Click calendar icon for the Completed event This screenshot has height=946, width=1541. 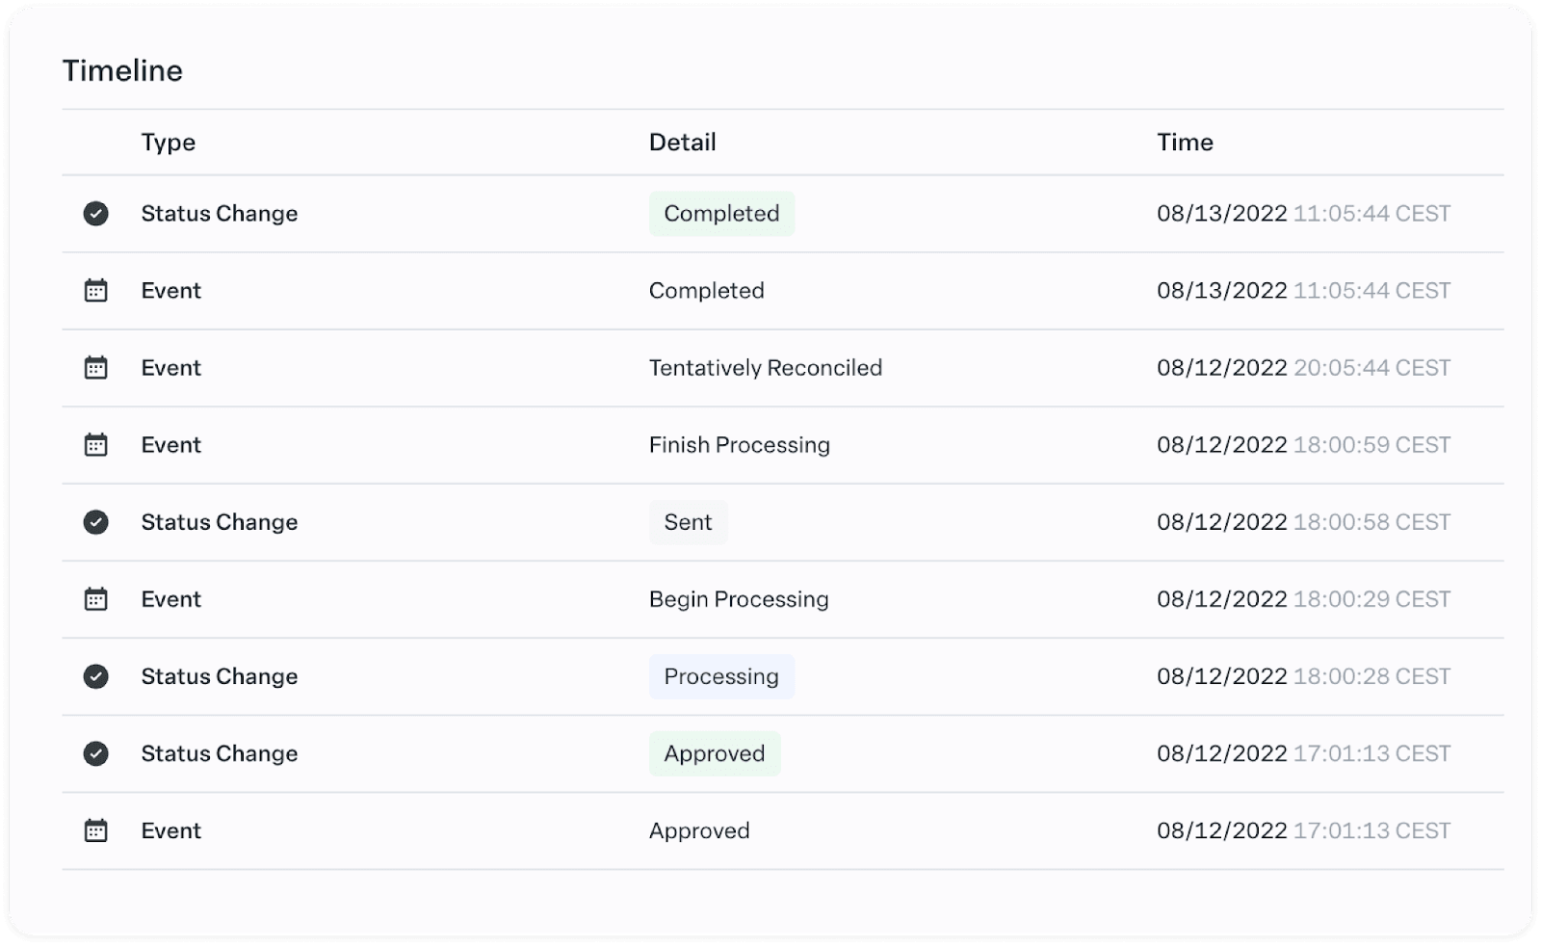point(95,291)
